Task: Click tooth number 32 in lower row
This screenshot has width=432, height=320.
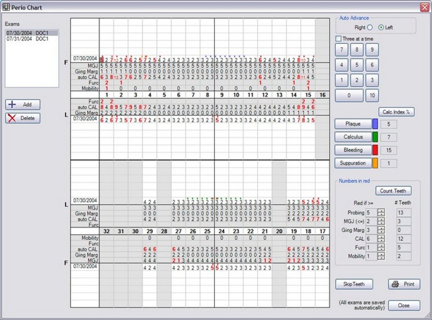Action: pyautogui.click(x=107, y=232)
